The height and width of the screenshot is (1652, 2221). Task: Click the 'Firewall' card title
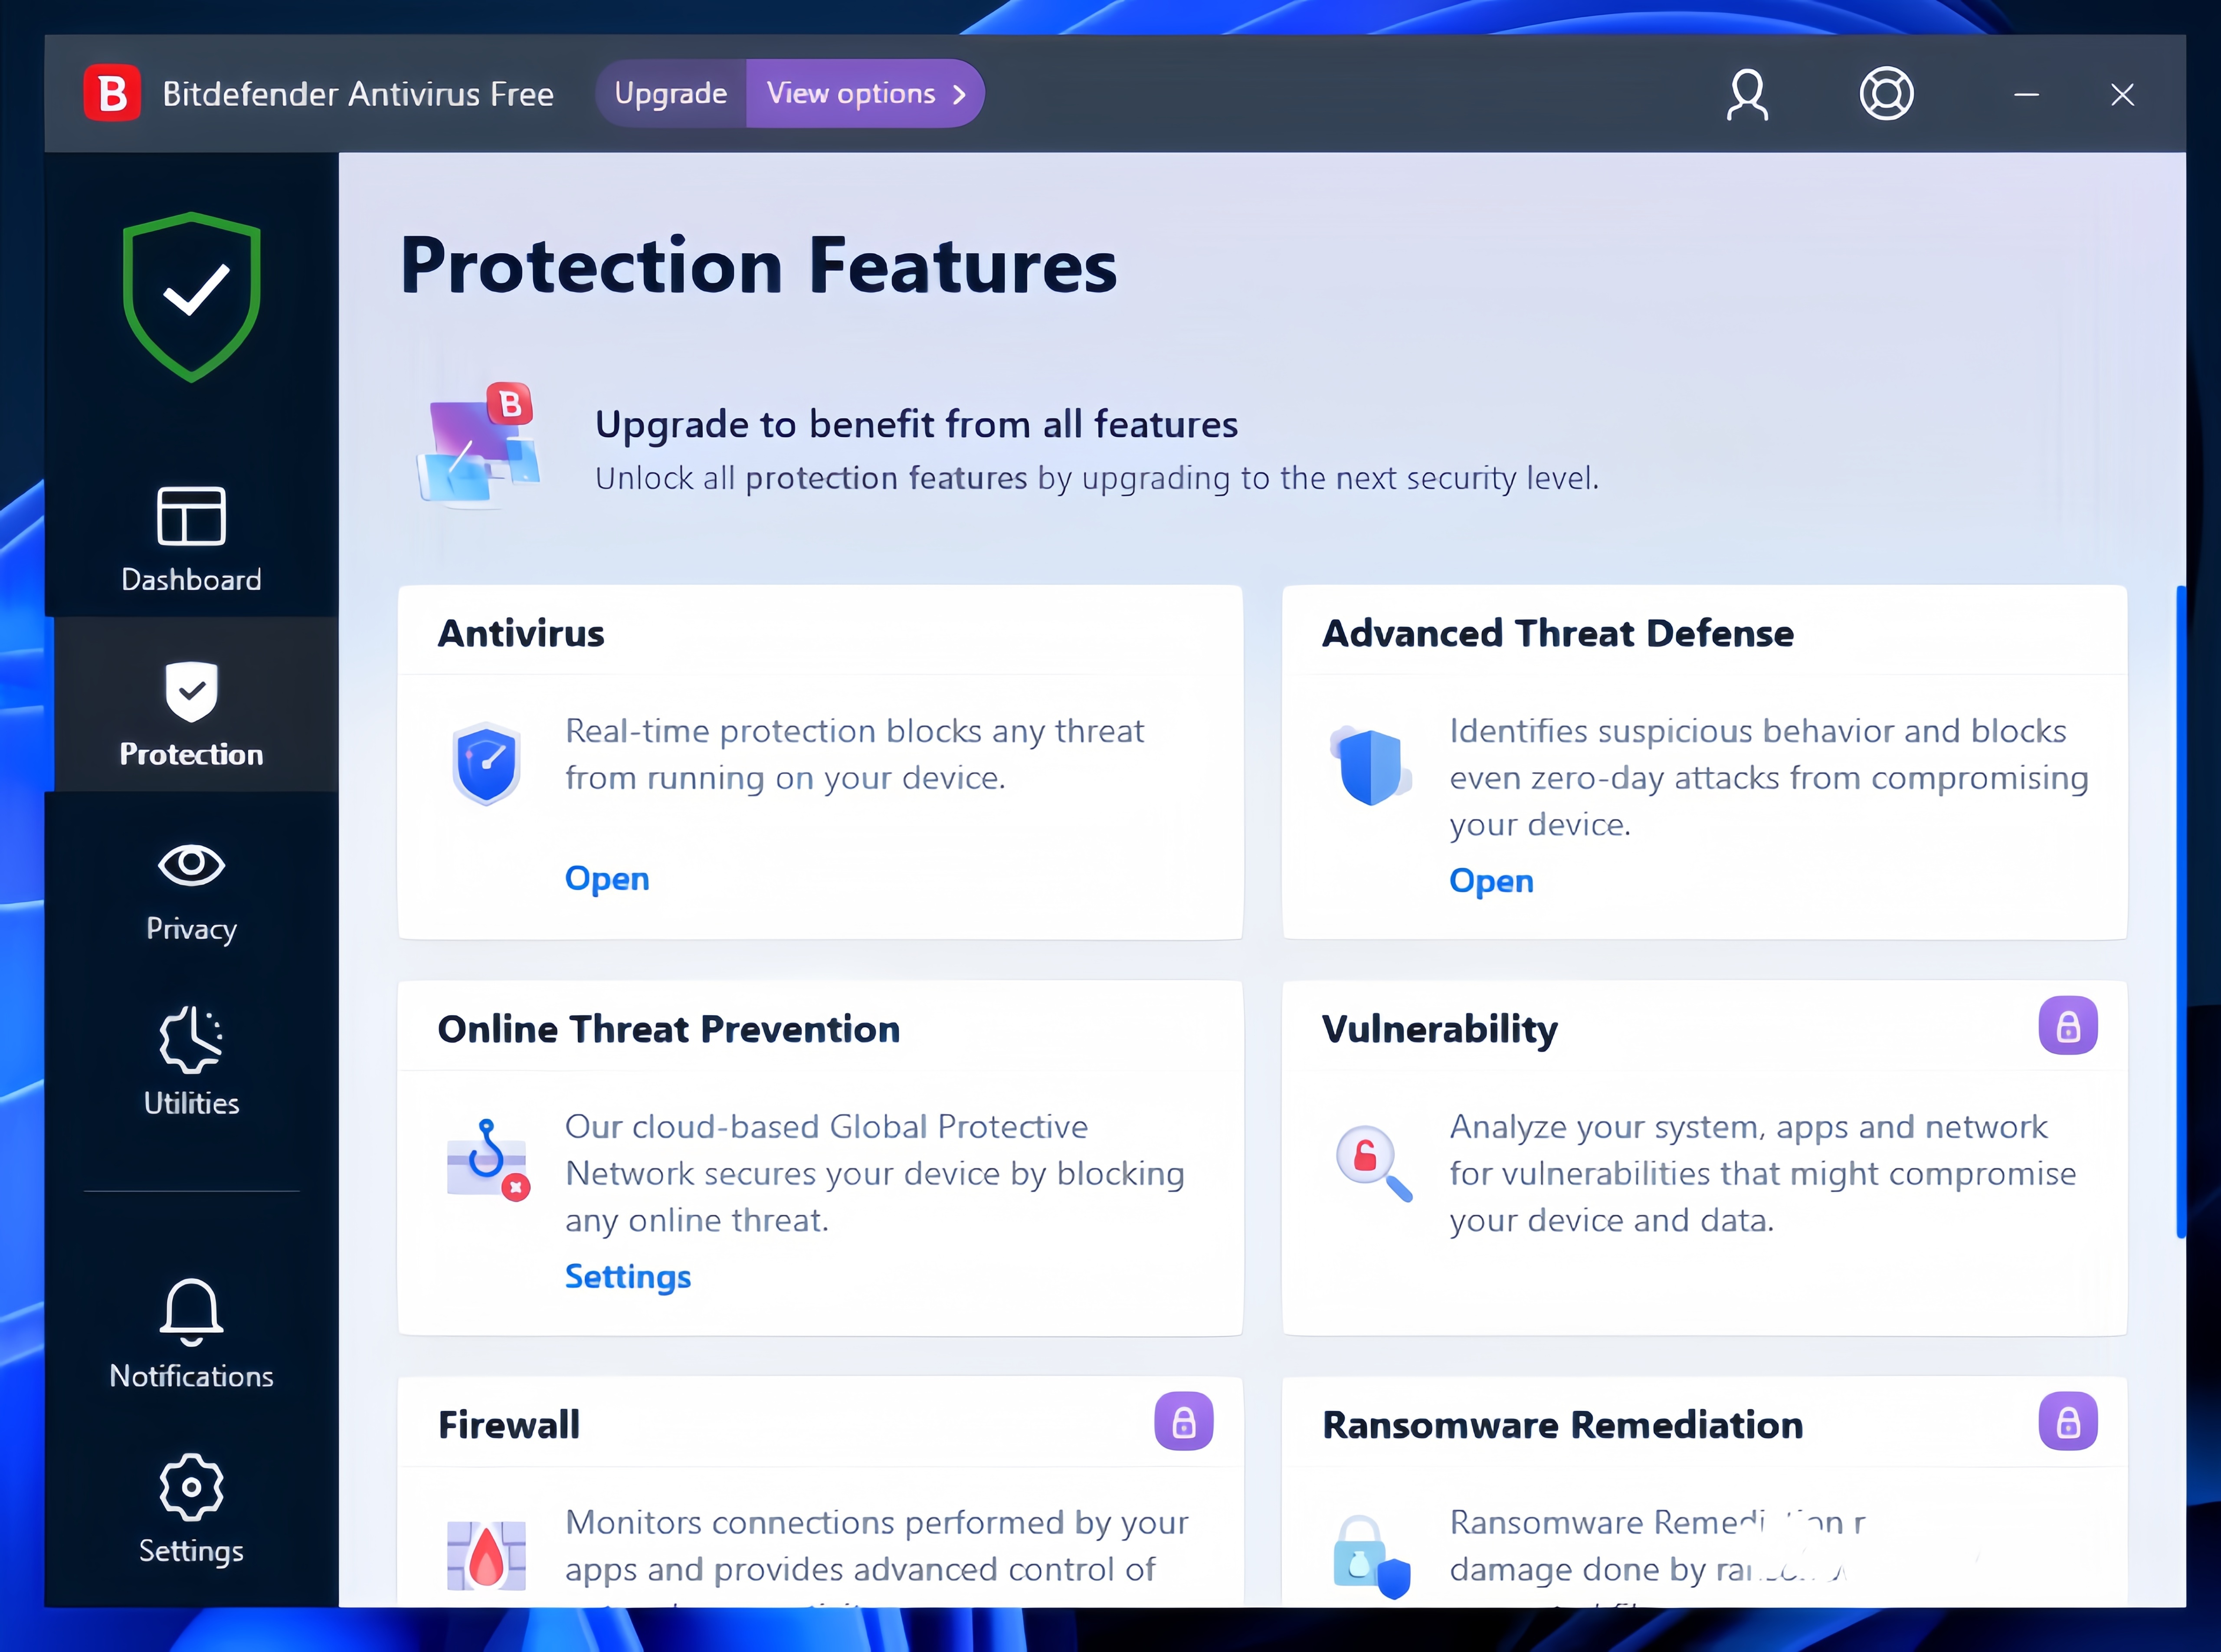509,1425
